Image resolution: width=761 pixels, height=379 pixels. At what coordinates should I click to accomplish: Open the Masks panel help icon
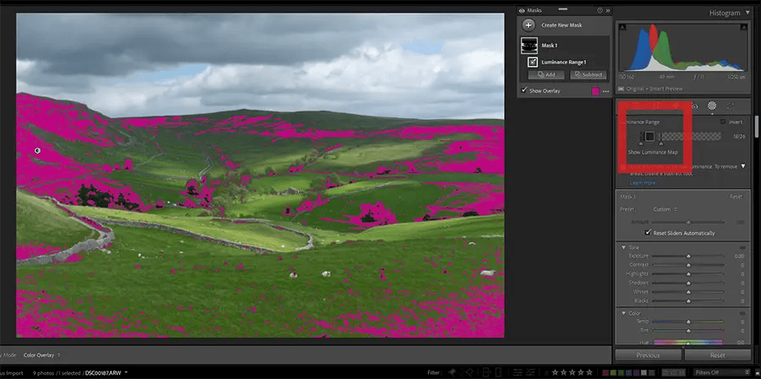tap(600, 10)
